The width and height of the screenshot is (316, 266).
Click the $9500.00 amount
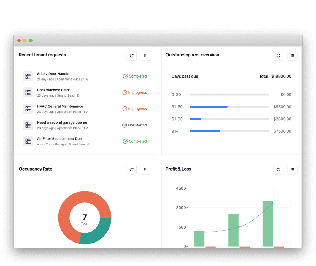(x=282, y=107)
